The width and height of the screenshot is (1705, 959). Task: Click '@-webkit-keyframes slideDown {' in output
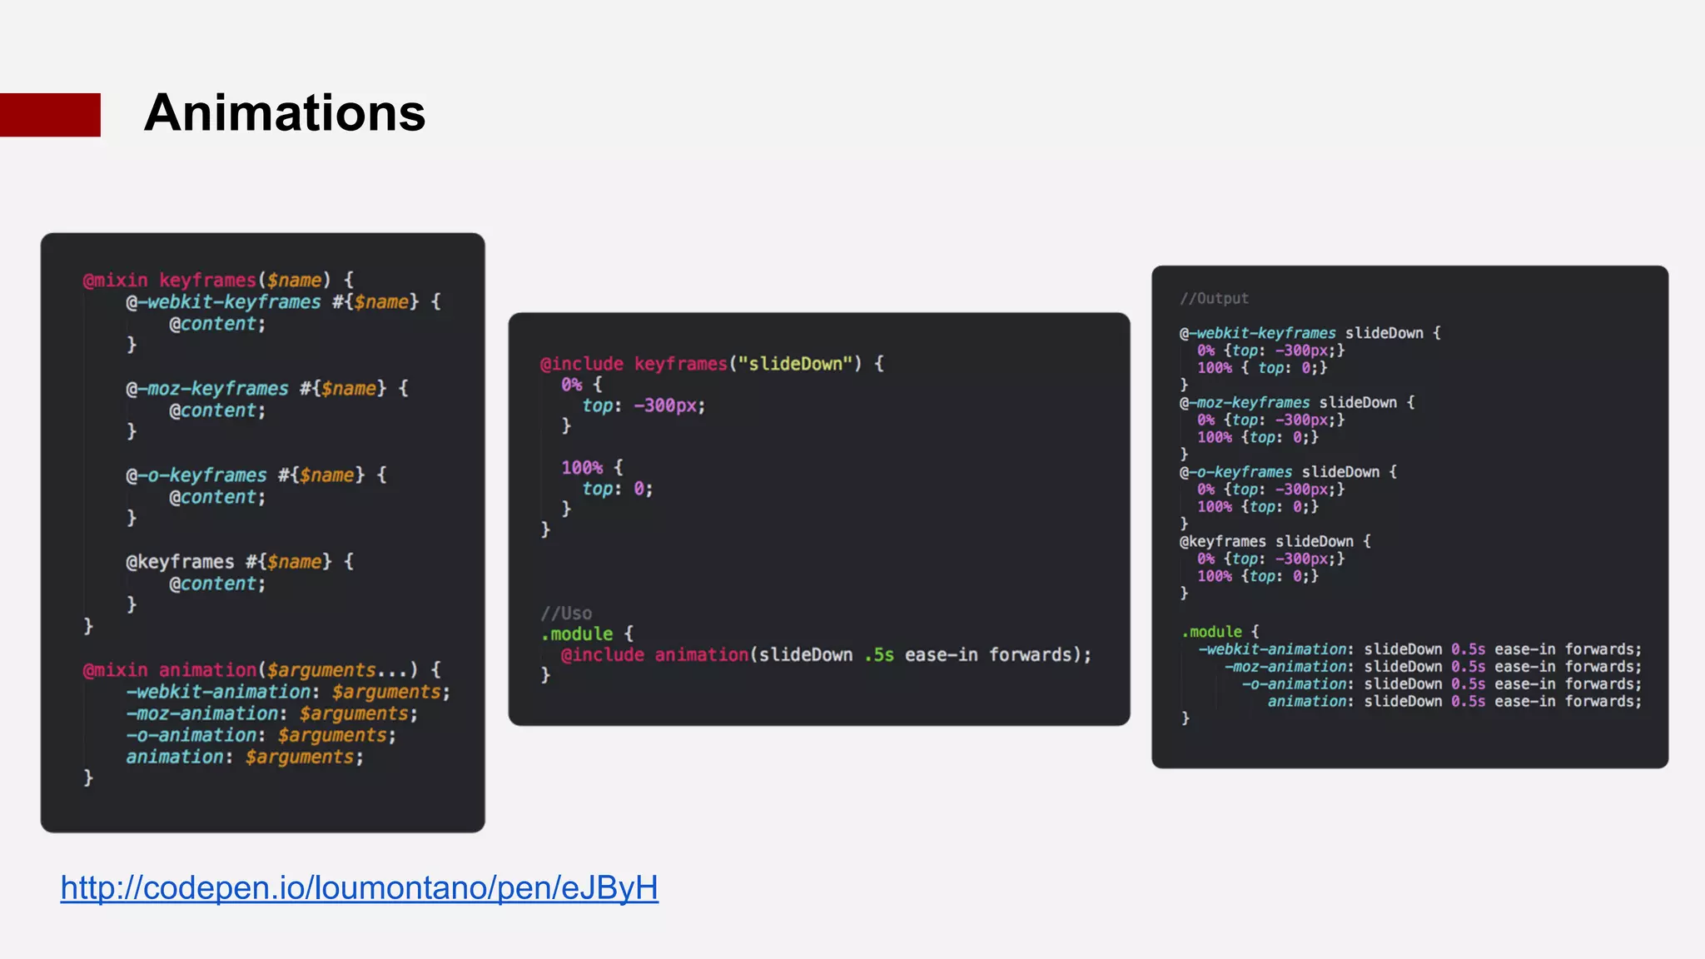(x=1310, y=333)
